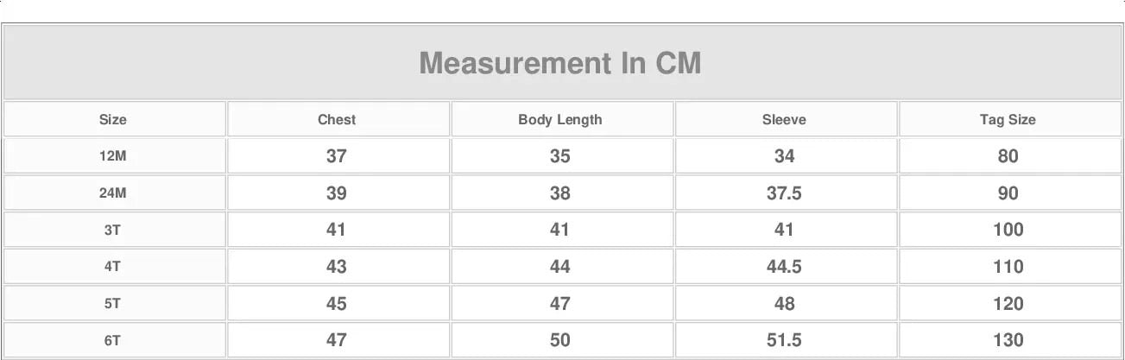The image size is (1125, 360).
Task: Select the Size column header
Action: tap(113, 120)
